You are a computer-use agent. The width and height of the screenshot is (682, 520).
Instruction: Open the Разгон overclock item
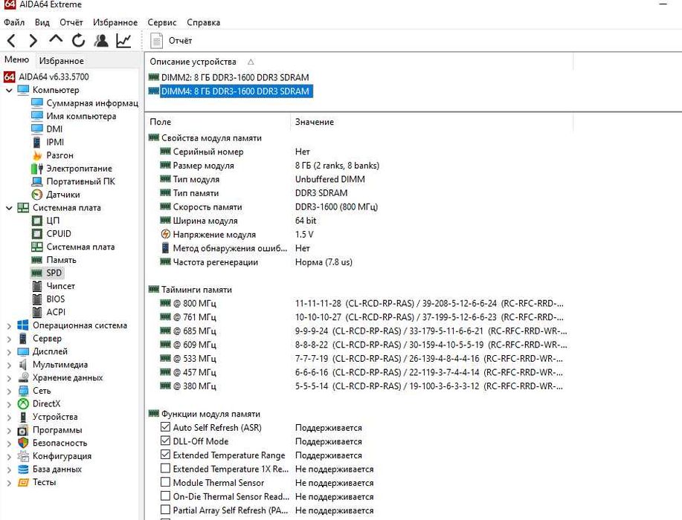53,155
